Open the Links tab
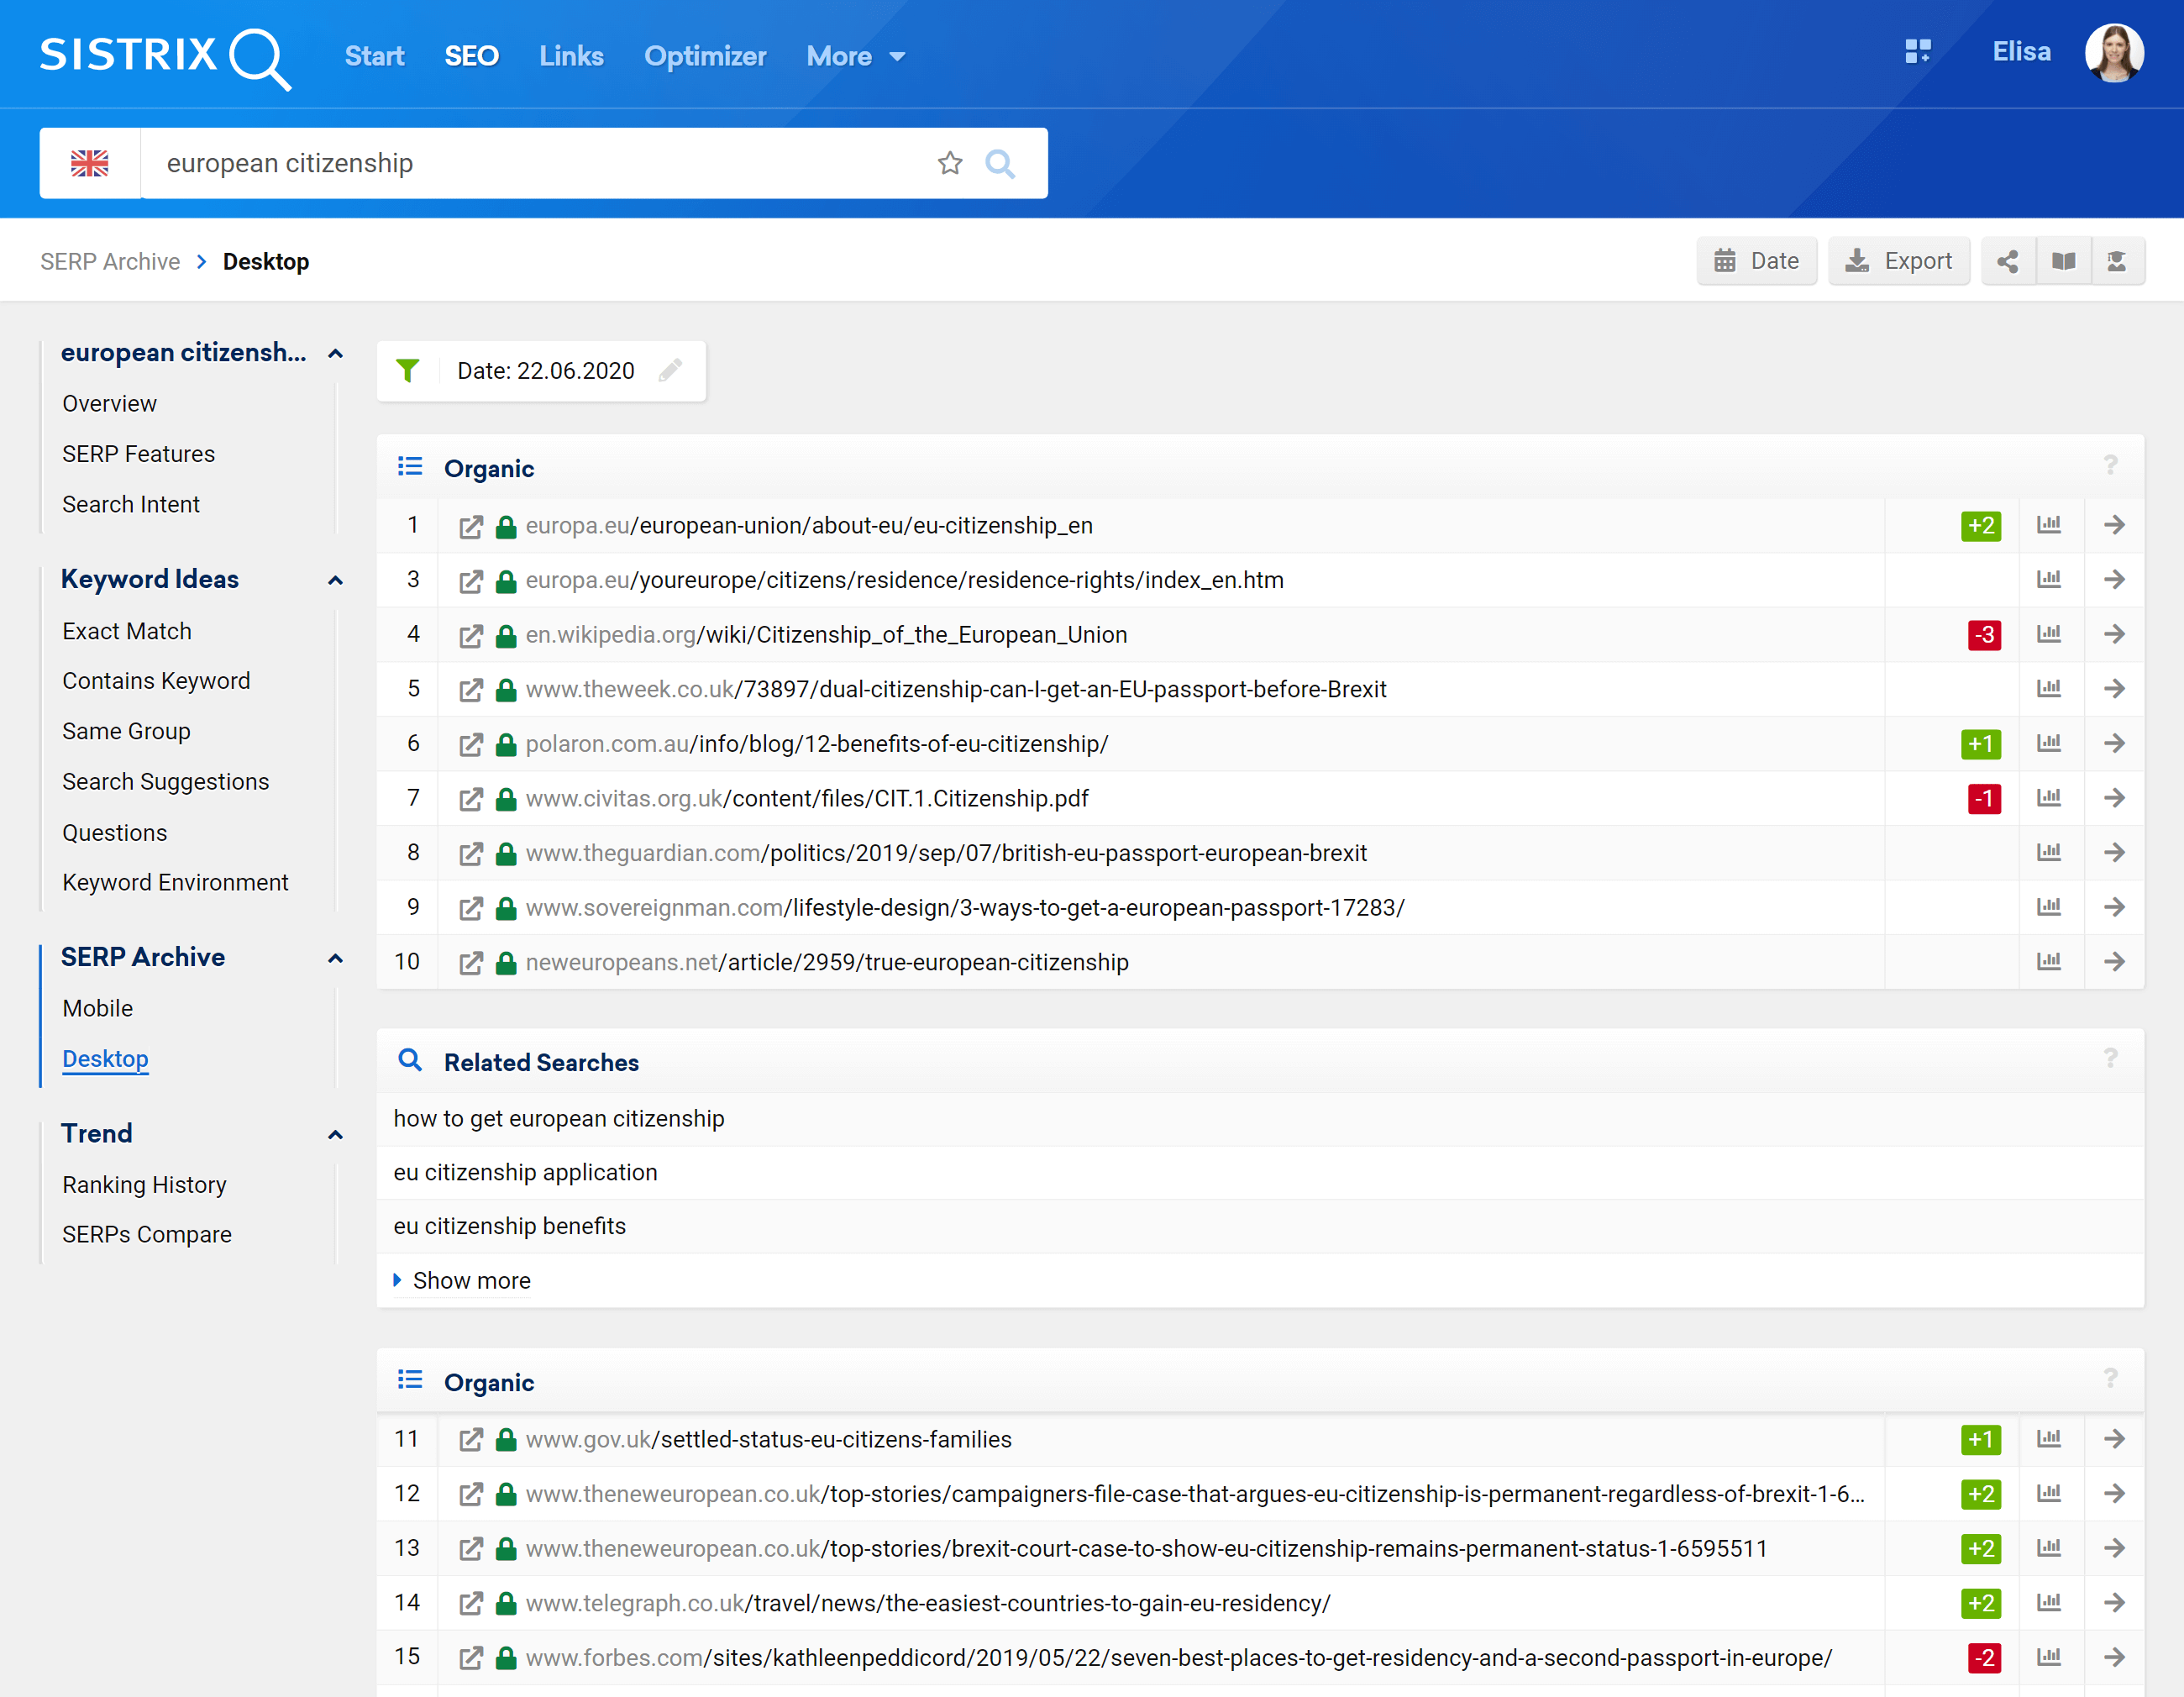This screenshot has width=2184, height=1697. tap(571, 57)
